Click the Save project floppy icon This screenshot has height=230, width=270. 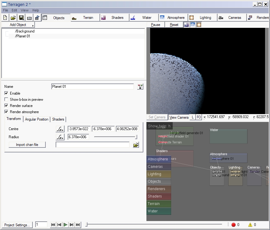(x=21, y=18)
